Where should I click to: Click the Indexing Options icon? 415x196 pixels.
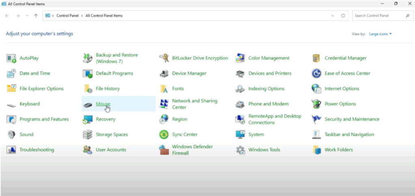point(240,89)
